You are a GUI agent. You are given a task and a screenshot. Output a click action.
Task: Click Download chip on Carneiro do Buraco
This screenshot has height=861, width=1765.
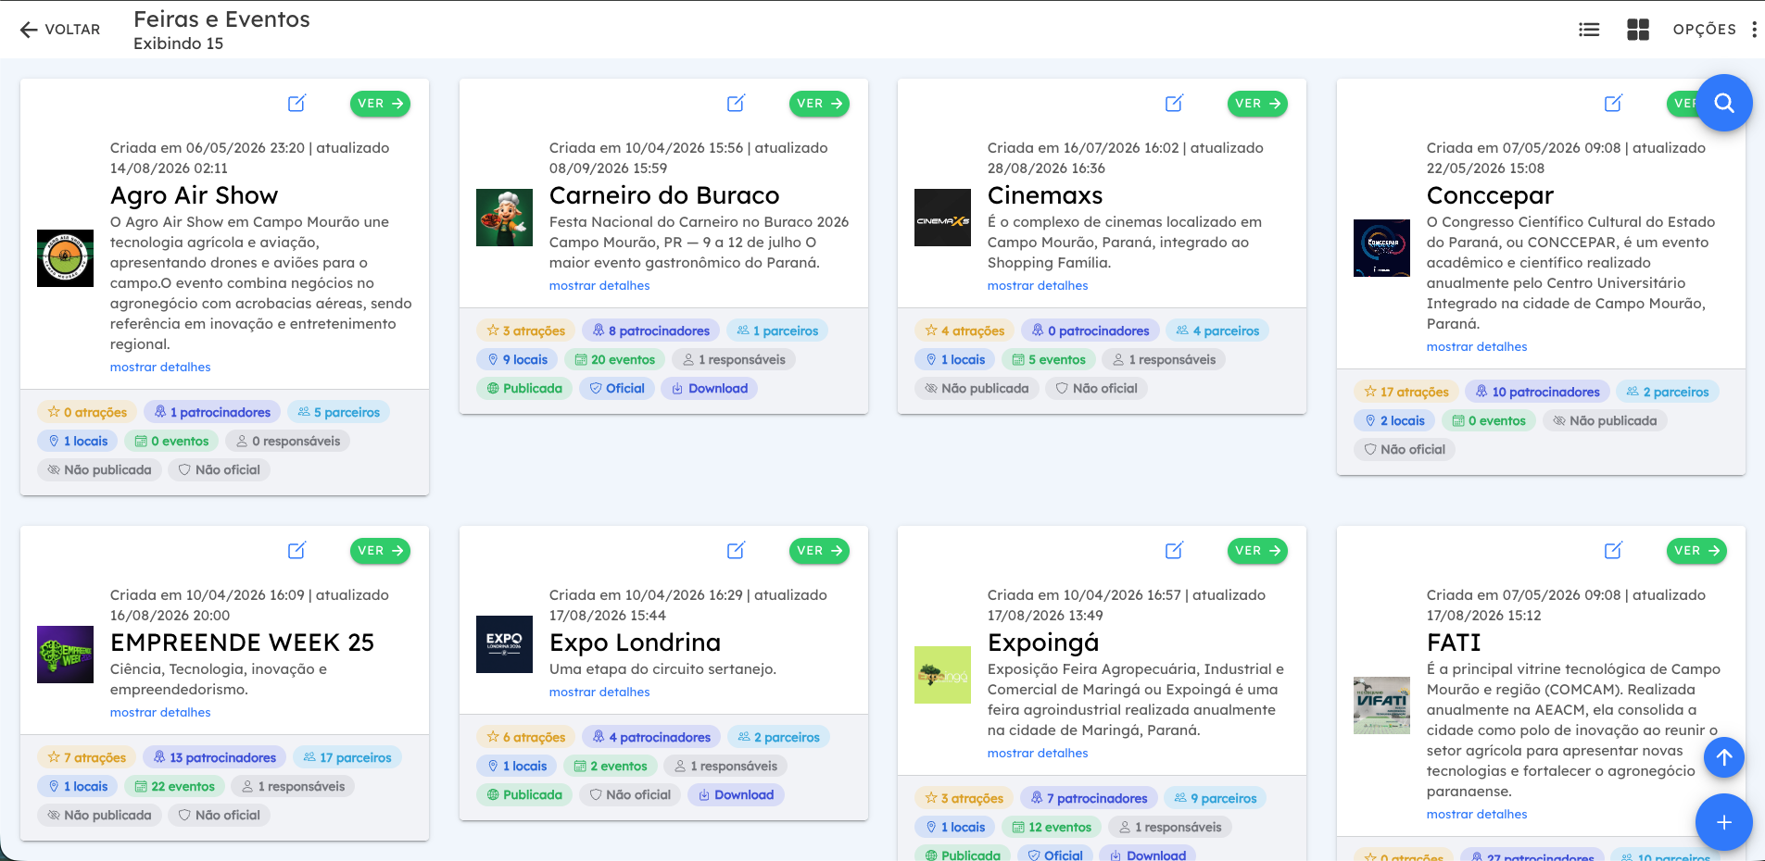710,389
